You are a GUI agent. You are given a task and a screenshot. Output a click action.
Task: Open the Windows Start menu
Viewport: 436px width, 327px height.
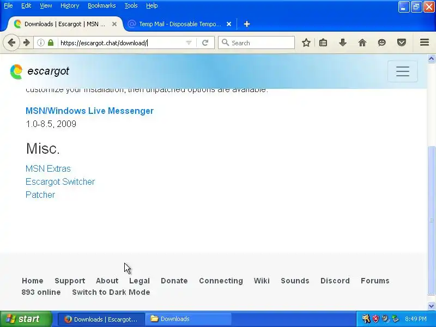point(26,319)
